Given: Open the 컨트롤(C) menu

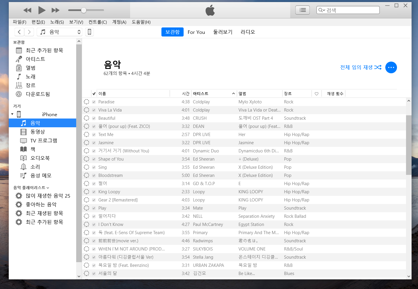Looking at the screenshot, I should click(97, 22).
